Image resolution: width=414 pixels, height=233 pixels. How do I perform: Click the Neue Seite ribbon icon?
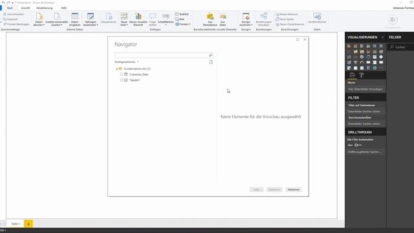tap(124, 19)
